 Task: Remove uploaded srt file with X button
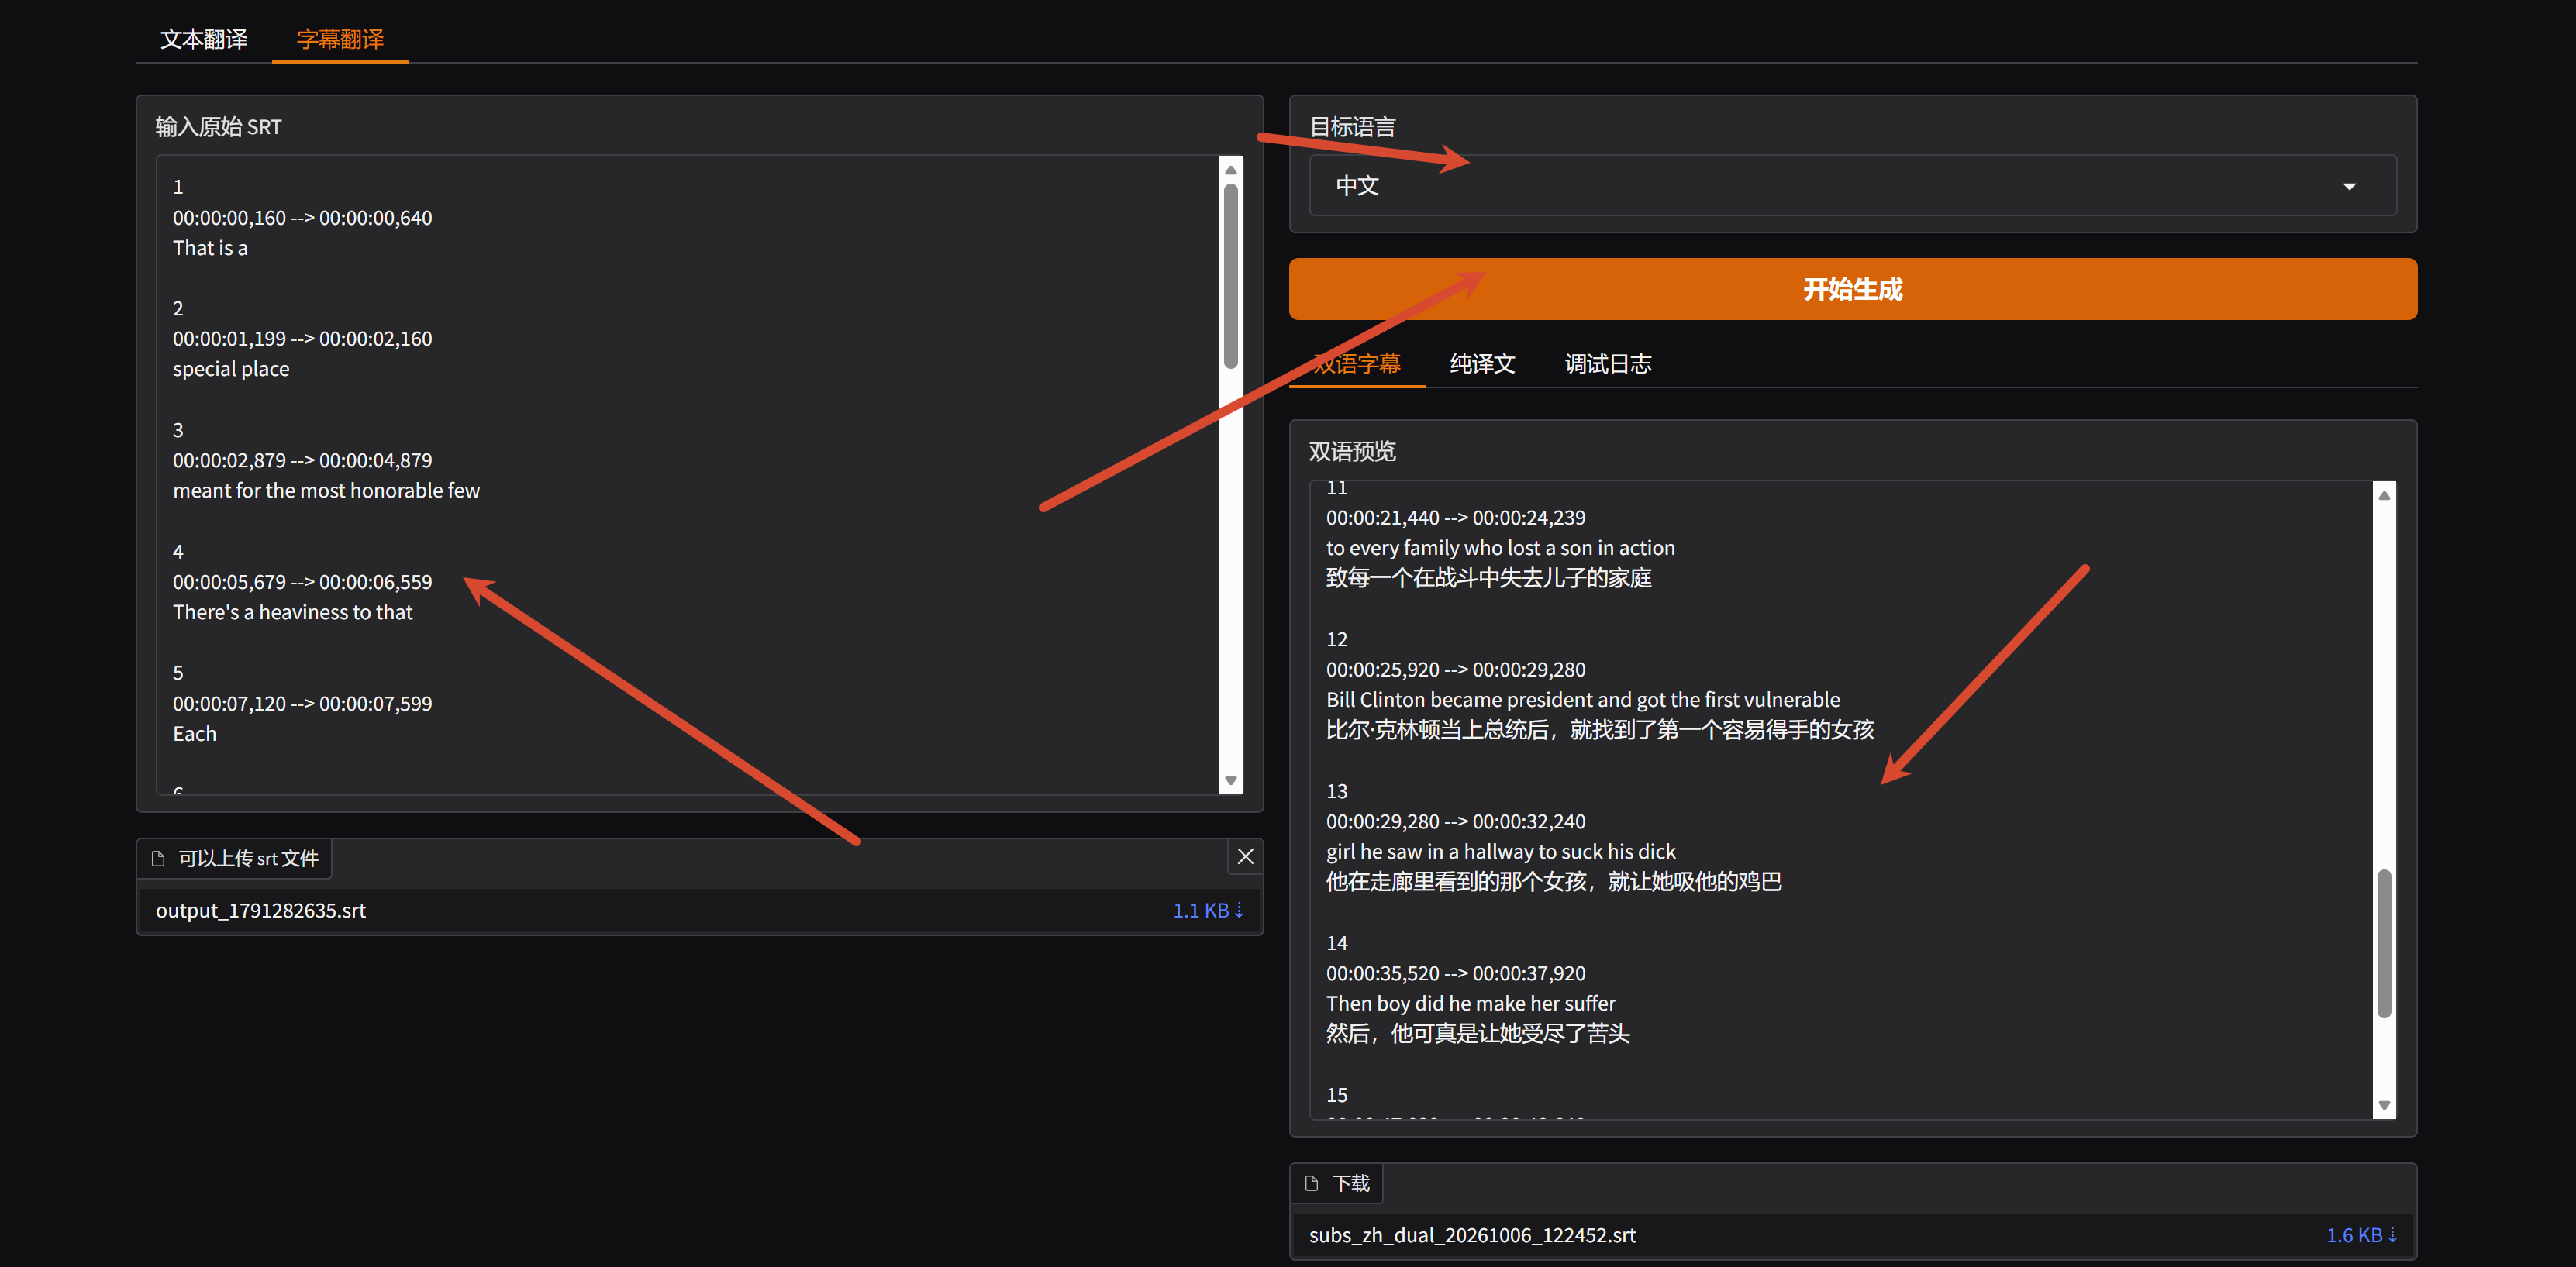click(x=1245, y=856)
